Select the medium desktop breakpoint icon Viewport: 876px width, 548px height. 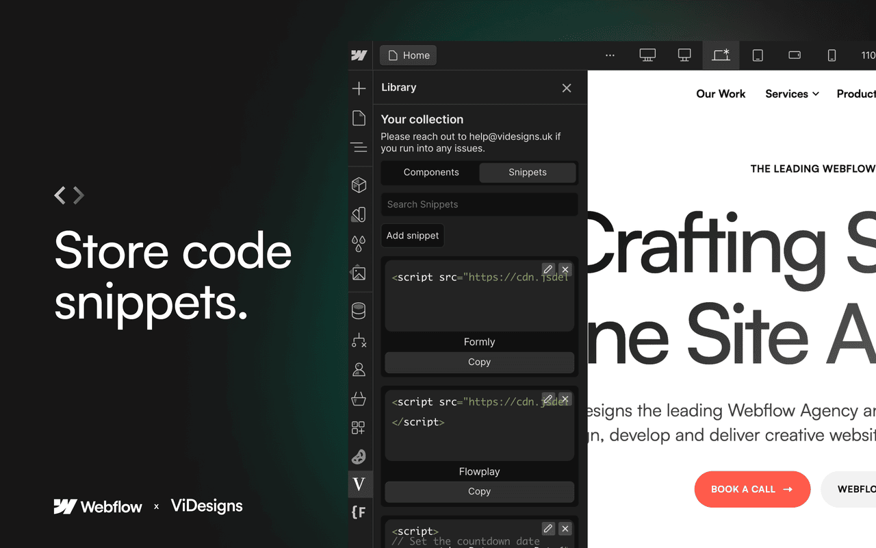(684, 55)
